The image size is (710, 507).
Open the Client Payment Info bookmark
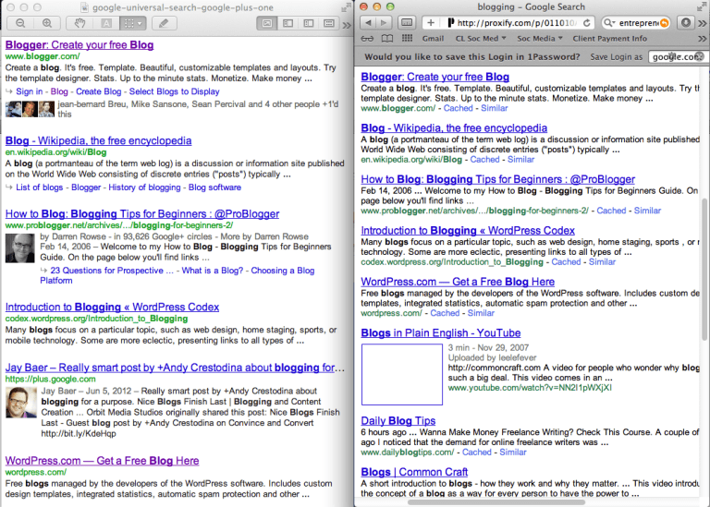609,39
